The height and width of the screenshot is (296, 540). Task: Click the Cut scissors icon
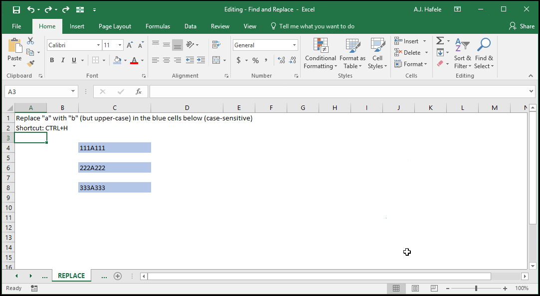tap(30, 41)
